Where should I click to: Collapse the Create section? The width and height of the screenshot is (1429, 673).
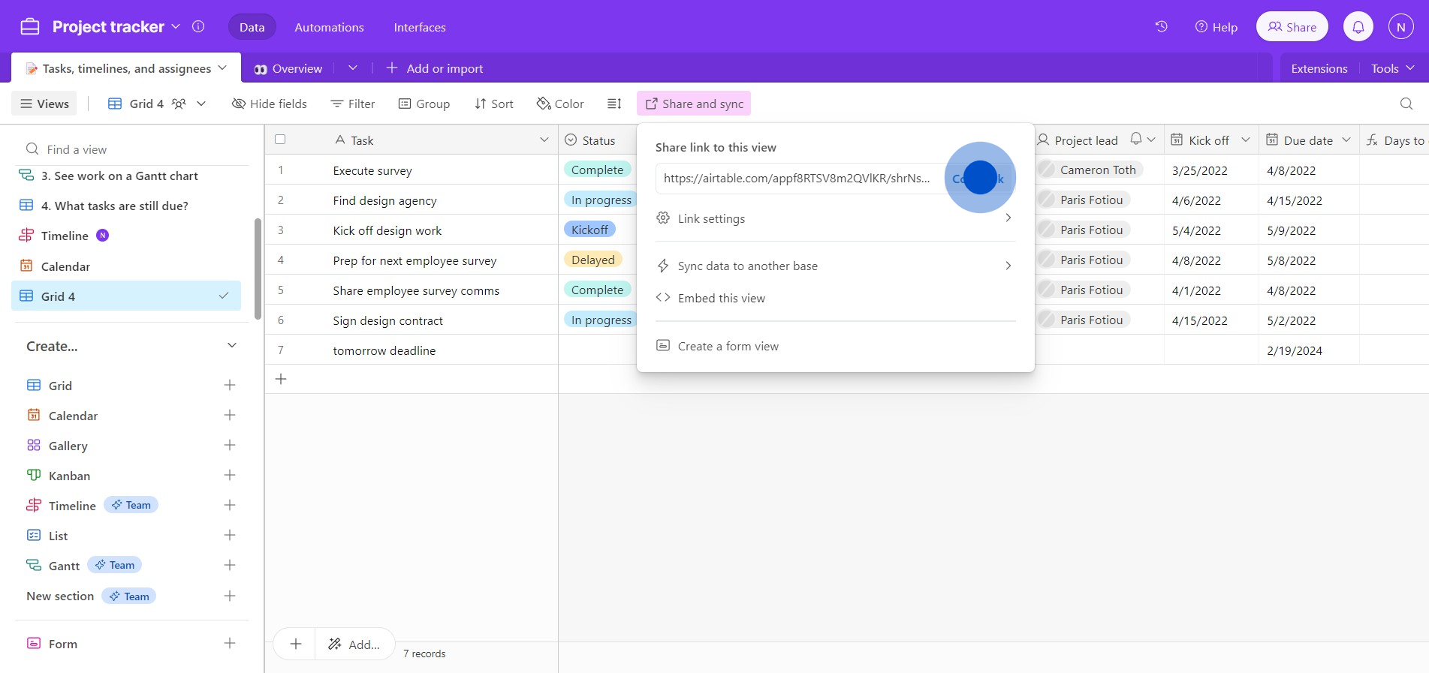click(232, 346)
